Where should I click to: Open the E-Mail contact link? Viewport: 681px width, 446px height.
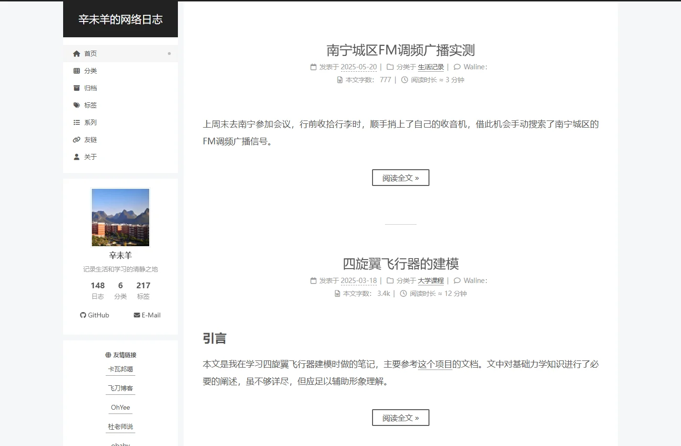click(x=147, y=315)
